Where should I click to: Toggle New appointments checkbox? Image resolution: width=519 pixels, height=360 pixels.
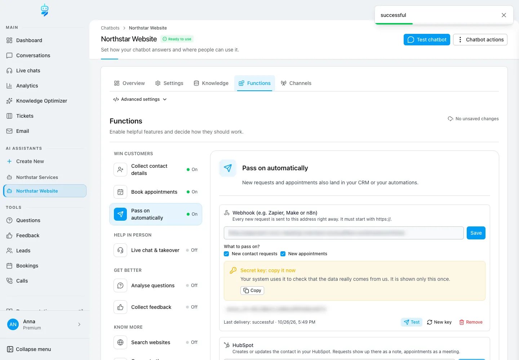283,254
